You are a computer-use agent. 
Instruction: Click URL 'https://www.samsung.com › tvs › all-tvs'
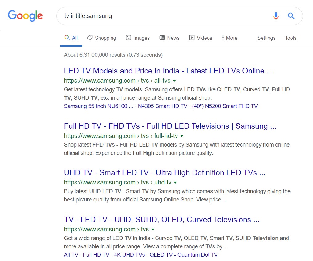117,81
